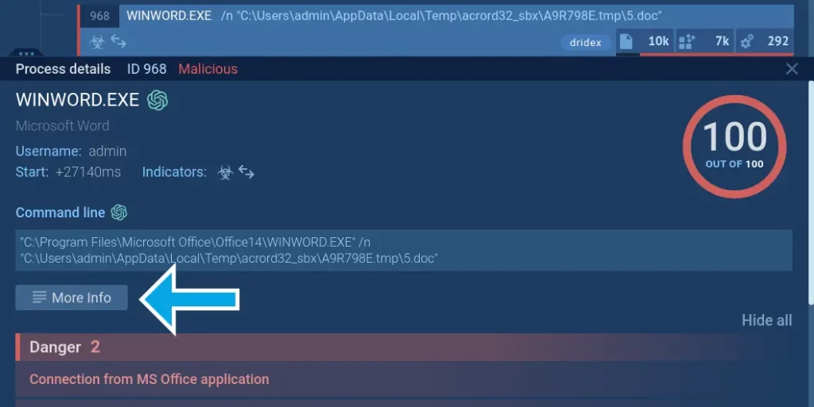Image resolution: width=814 pixels, height=407 pixels.
Task: Click the gears icon showing 292 count
Action: (746, 41)
